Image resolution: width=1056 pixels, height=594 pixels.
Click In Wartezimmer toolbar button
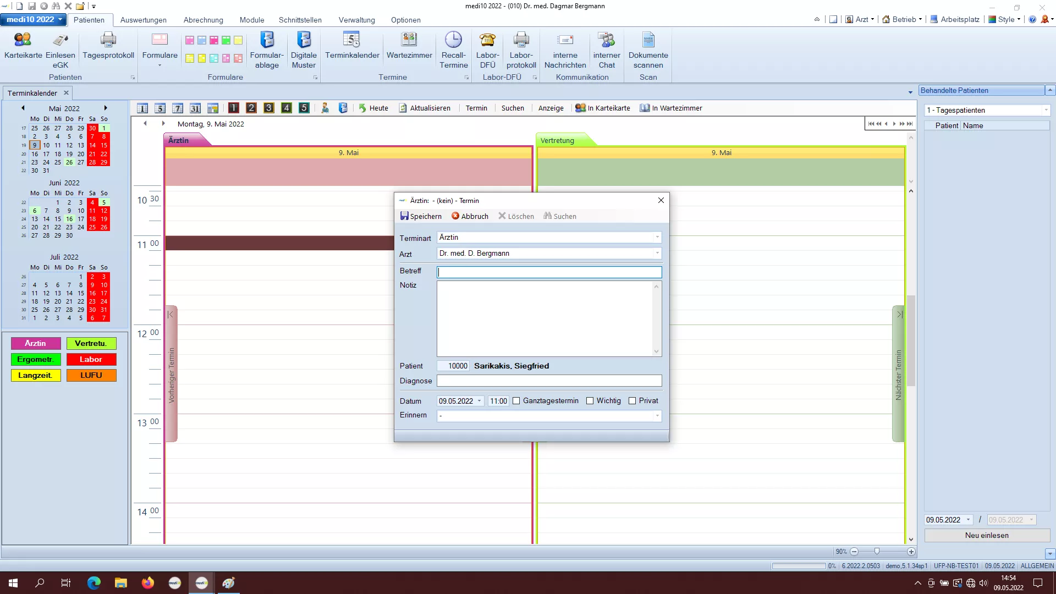point(671,108)
